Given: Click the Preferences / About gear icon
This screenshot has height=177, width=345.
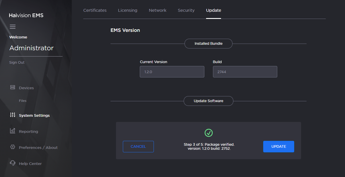Looking at the screenshot, I should [12, 147].
